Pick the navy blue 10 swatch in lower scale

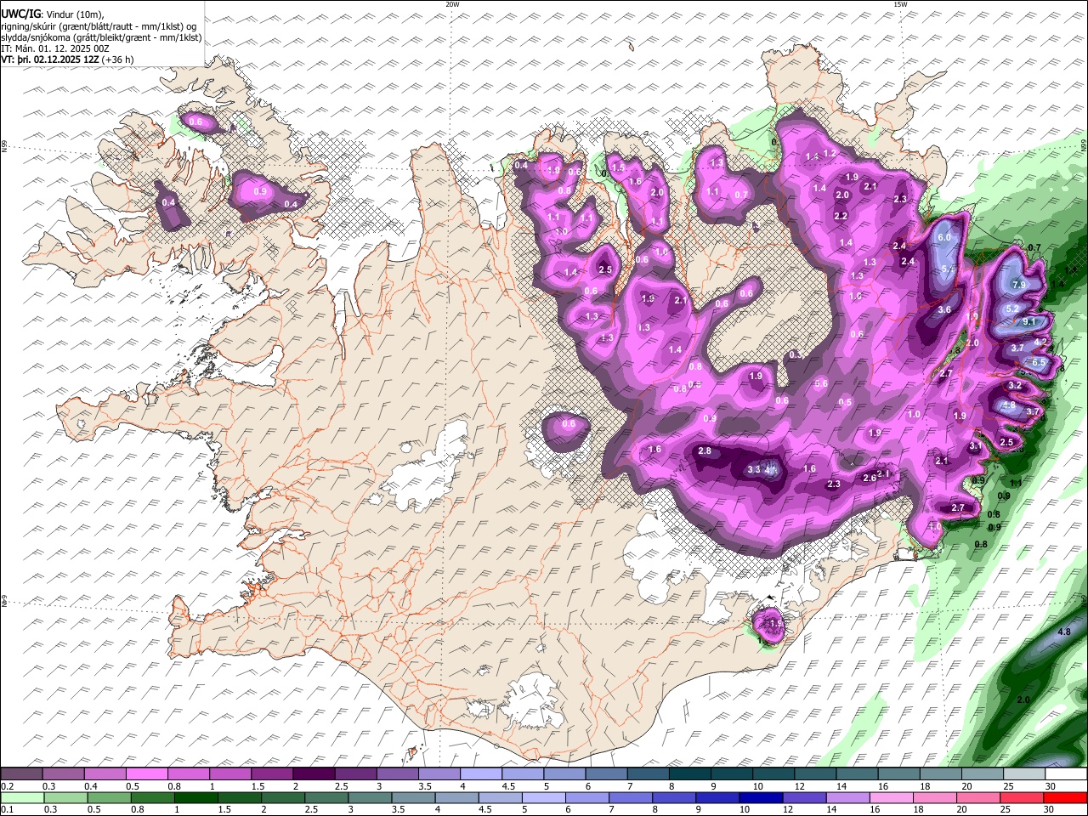[761, 797]
